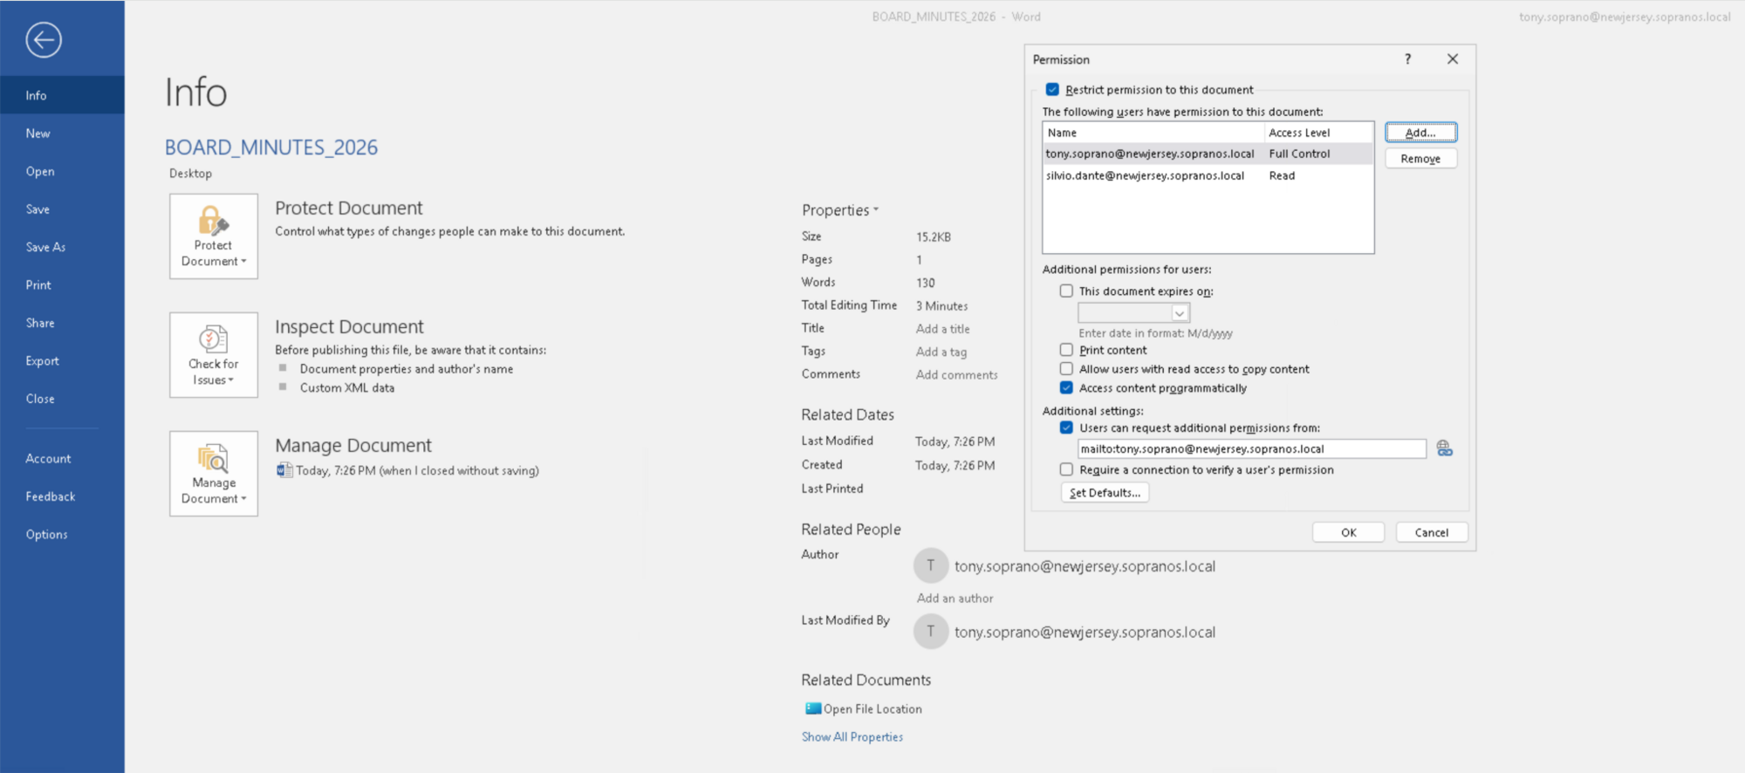Cancel the Permission dialog
Viewport: 1745px width, 773px height.
click(x=1431, y=532)
